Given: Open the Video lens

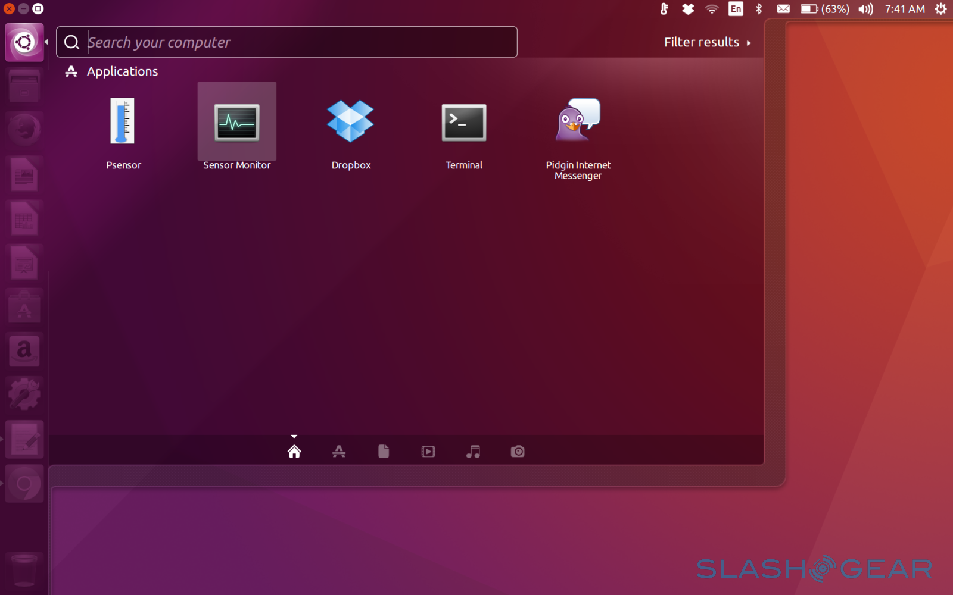Looking at the screenshot, I should [428, 452].
